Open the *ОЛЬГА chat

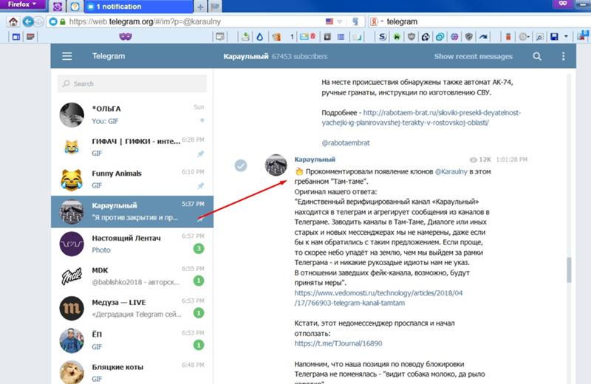click(x=132, y=114)
